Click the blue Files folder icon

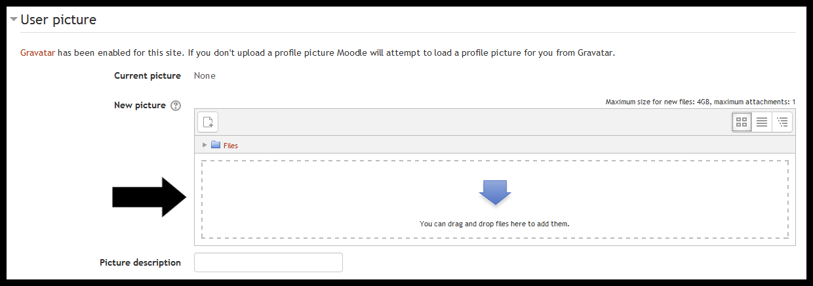tap(216, 145)
